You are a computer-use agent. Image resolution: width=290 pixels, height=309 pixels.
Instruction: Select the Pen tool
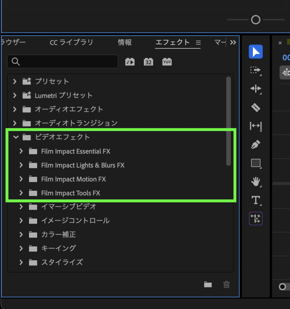[x=256, y=144]
